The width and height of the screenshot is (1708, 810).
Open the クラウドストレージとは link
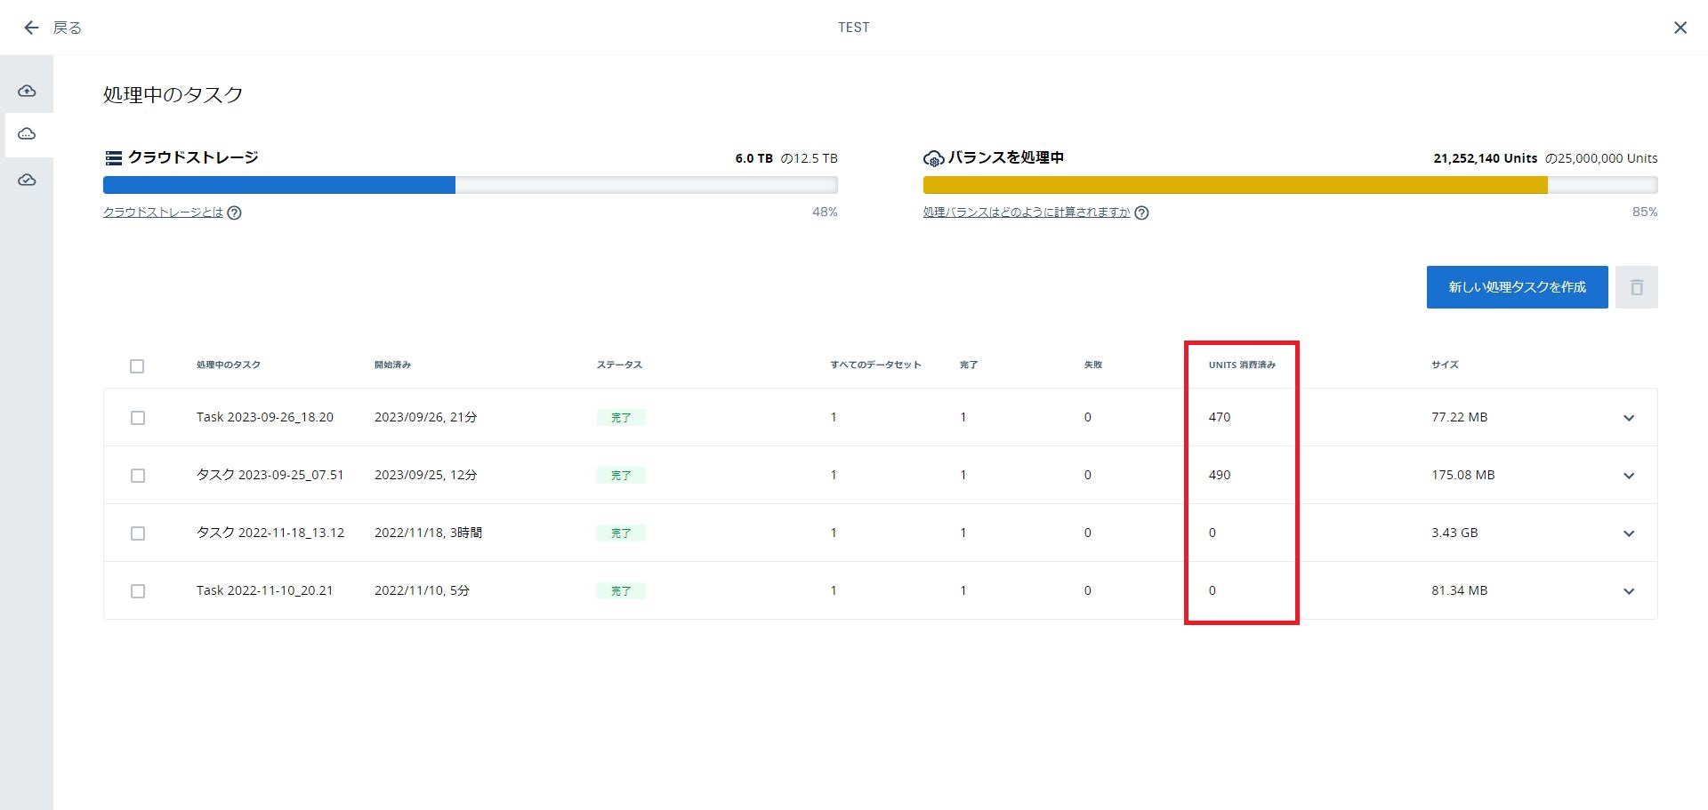point(163,213)
